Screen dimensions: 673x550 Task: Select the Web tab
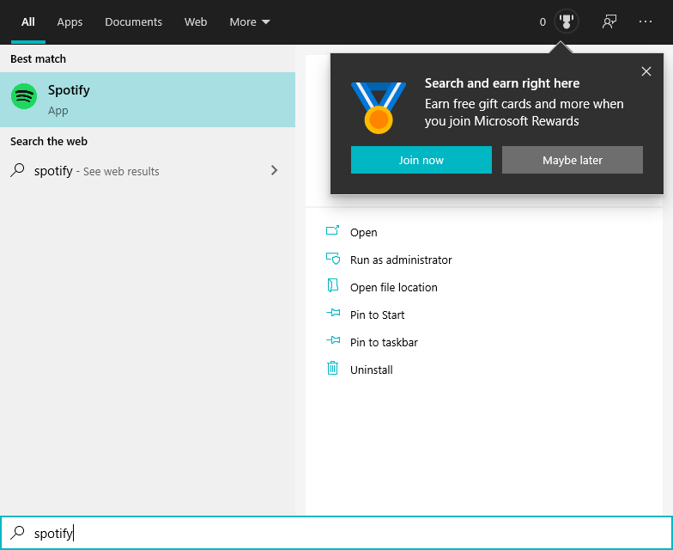196,21
